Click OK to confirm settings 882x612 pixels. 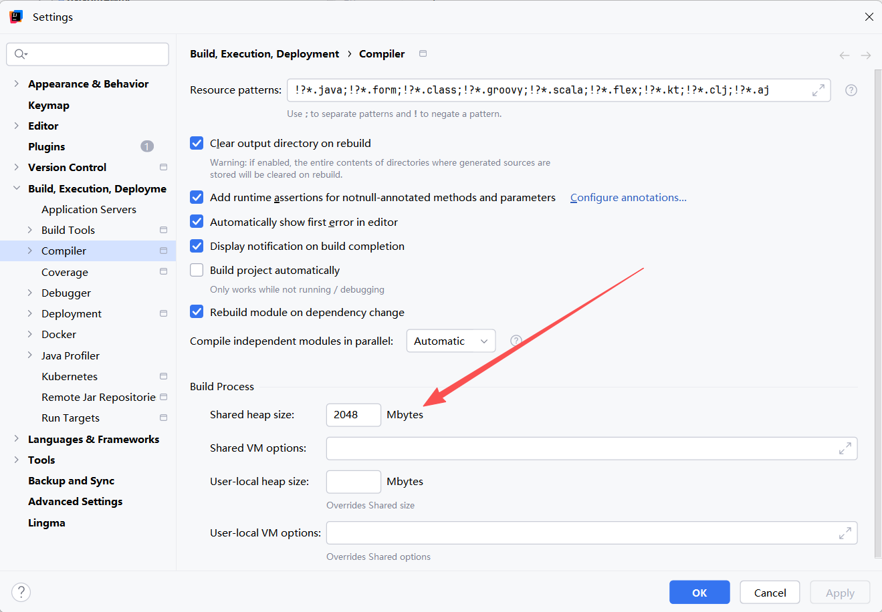coord(700,593)
